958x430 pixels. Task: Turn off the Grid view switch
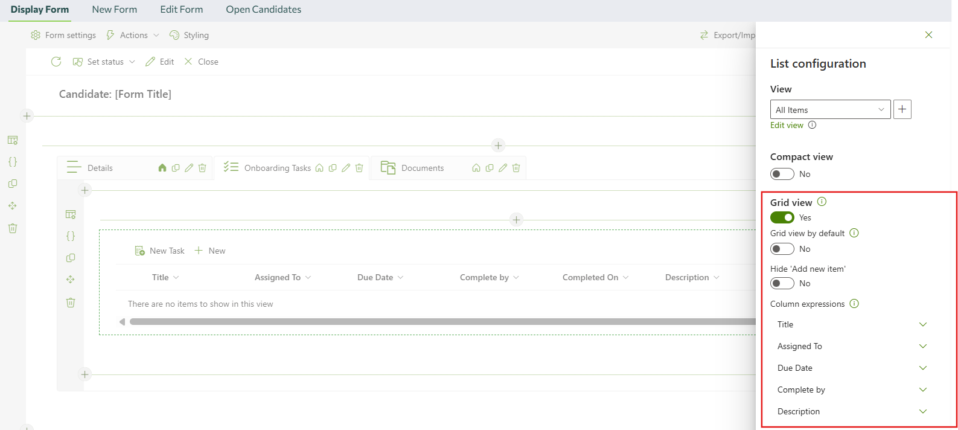coord(782,217)
